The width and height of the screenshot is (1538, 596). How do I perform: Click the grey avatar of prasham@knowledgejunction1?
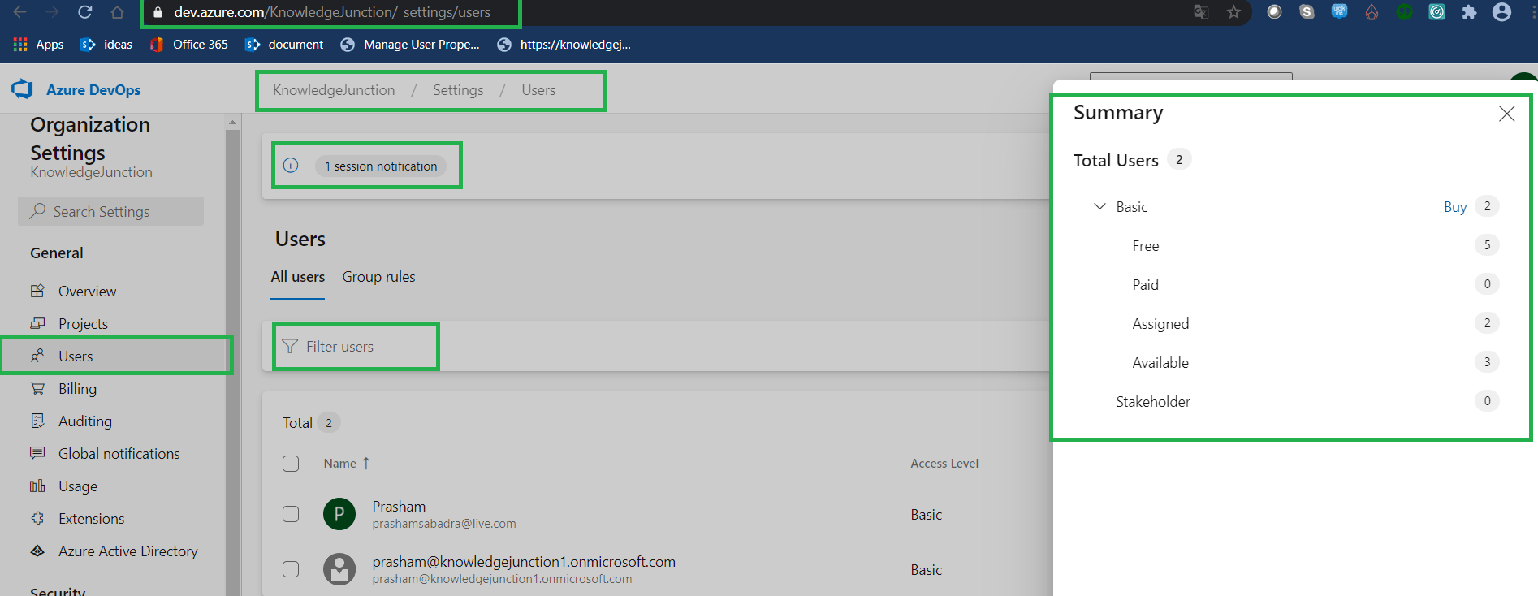[339, 569]
